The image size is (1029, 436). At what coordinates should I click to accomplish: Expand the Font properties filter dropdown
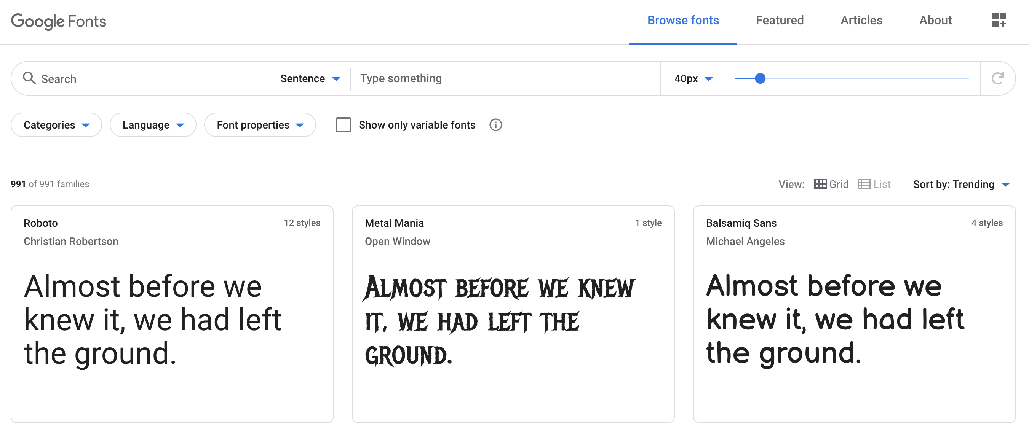(x=260, y=125)
